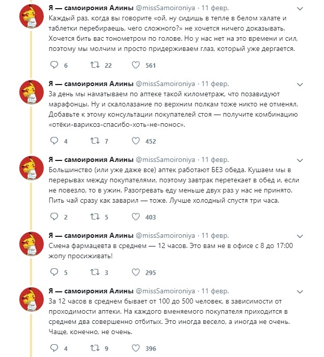Like the tweet with 452 likes

(136, 141)
